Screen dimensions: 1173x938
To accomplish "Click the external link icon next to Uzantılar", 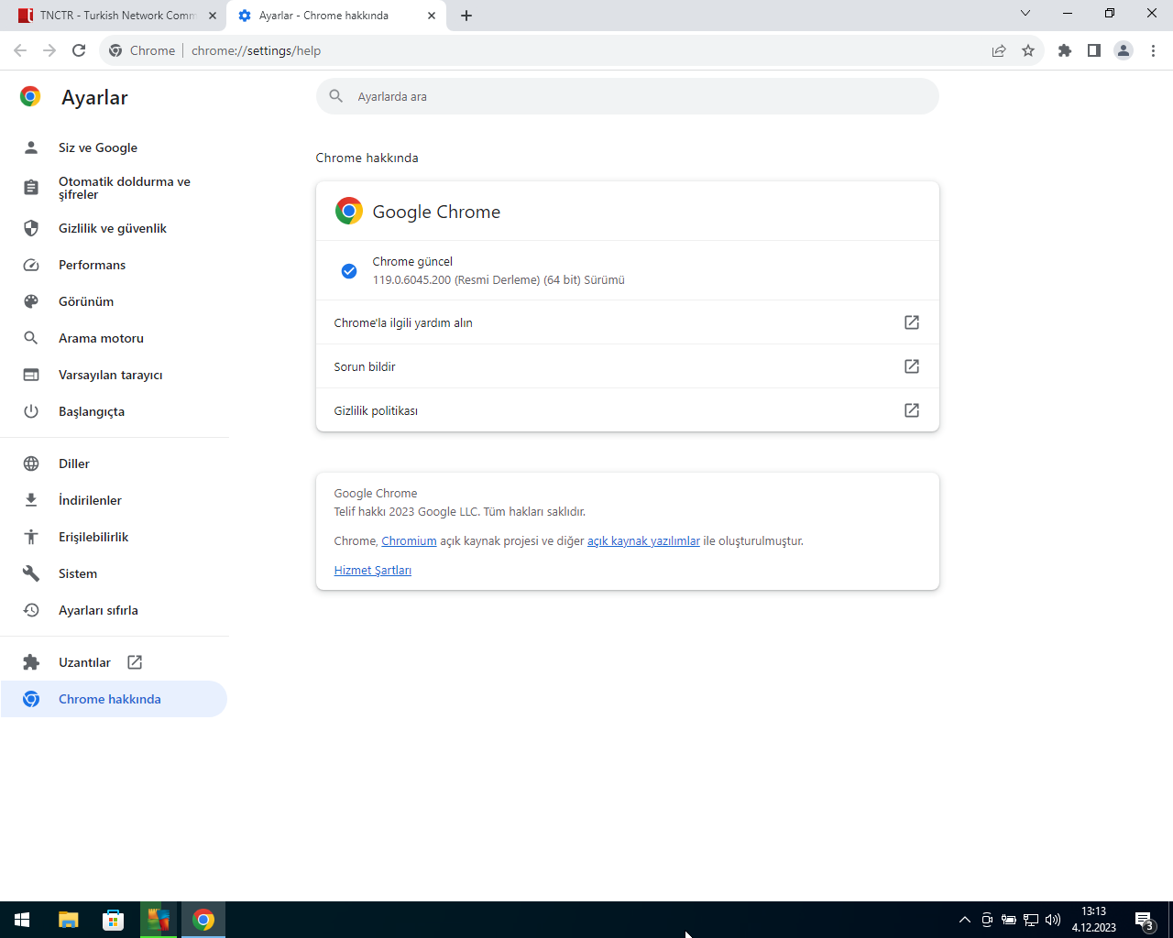I will (135, 662).
